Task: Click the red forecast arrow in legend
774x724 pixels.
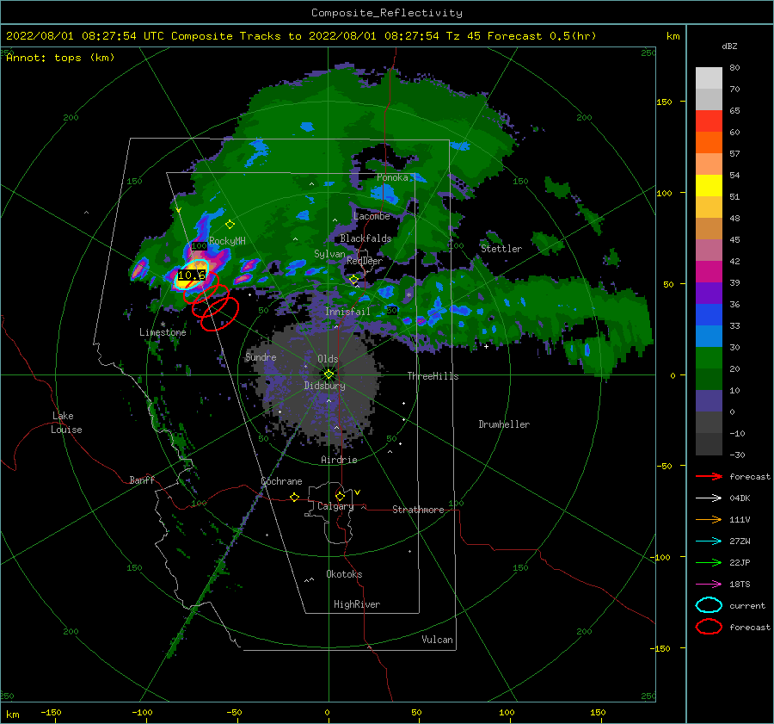Action: coord(709,476)
